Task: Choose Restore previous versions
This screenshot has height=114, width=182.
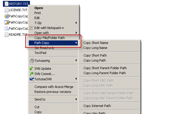Action: 53,92
